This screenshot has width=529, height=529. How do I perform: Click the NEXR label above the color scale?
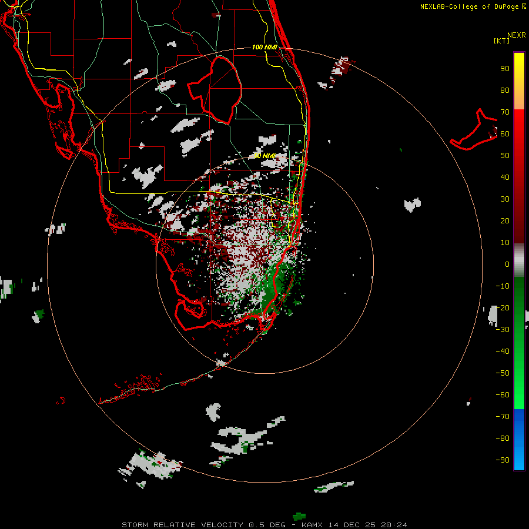click(516, 35)
